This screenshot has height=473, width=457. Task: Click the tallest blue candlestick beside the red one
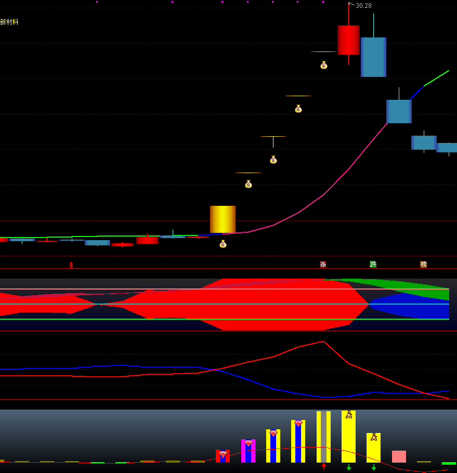coord(373,57)
